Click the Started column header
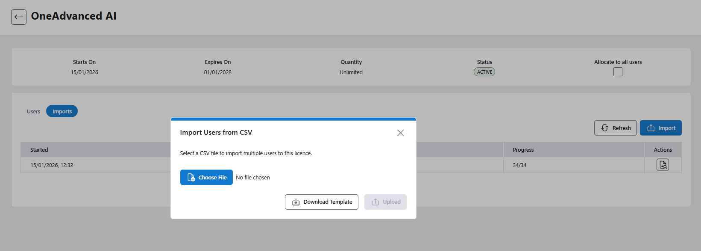 coord(39,150)
